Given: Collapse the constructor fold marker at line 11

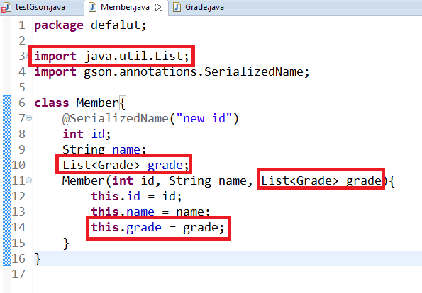Looking at the screenshot, I should [x=29, y=180].
